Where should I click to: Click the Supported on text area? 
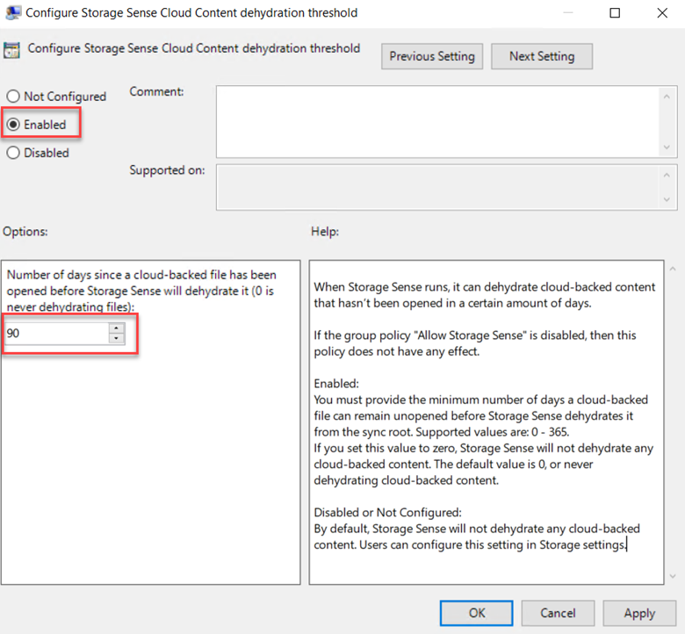437,187
